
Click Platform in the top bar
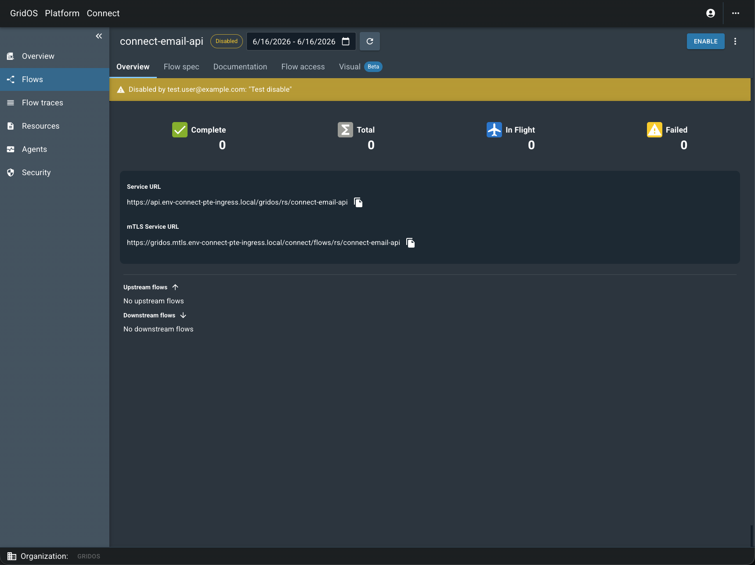tap(62, 13)
